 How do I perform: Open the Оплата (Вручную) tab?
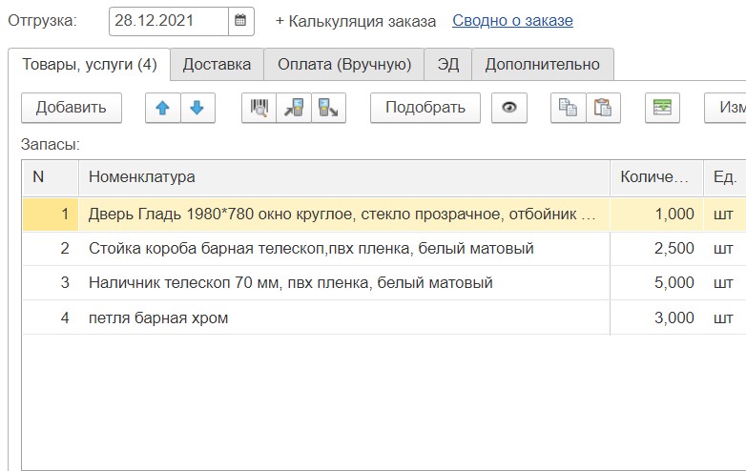coord(343,65)
